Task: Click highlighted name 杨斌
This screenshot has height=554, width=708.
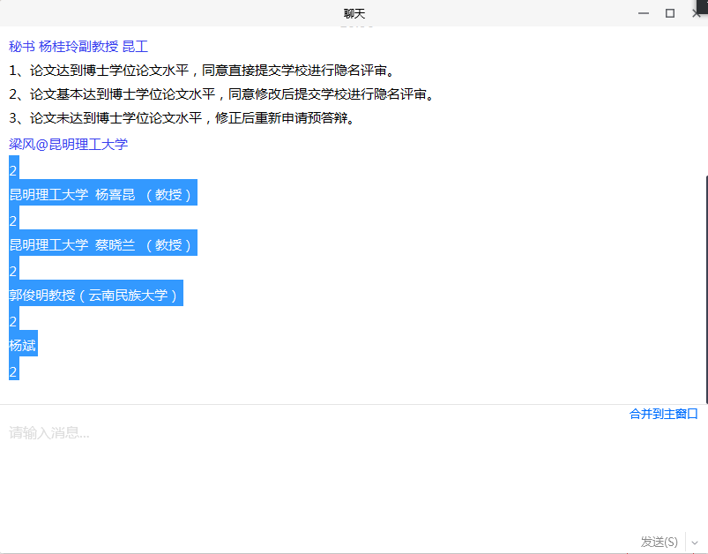Action: [23, 345]
